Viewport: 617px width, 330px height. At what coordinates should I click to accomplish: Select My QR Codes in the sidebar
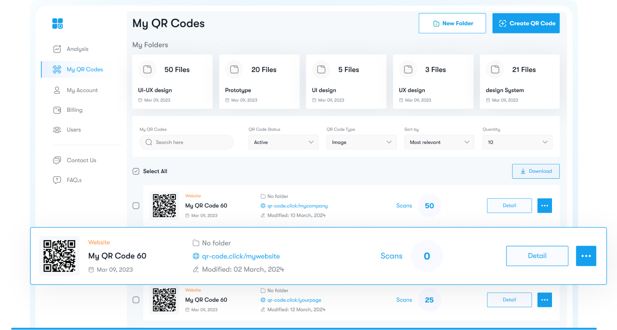pos(84,69)
